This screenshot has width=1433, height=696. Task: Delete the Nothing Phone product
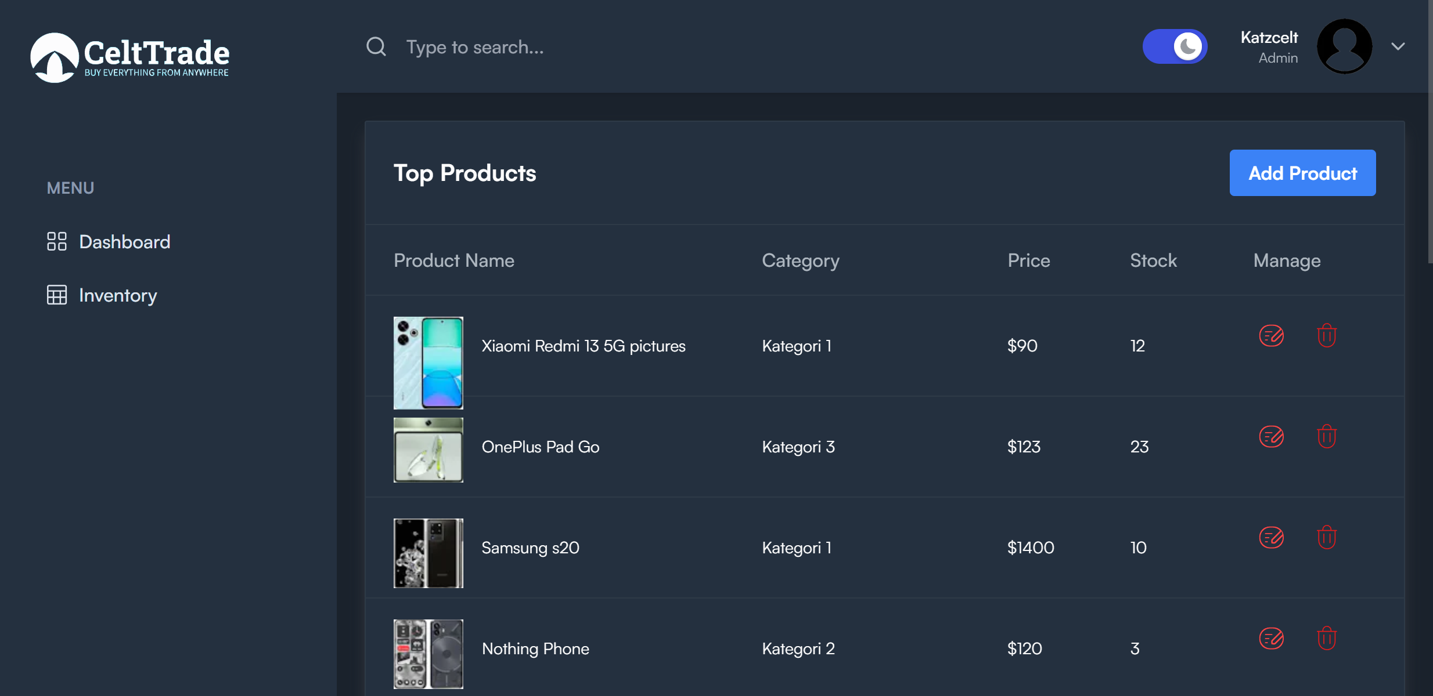[x=1327, y=639]
